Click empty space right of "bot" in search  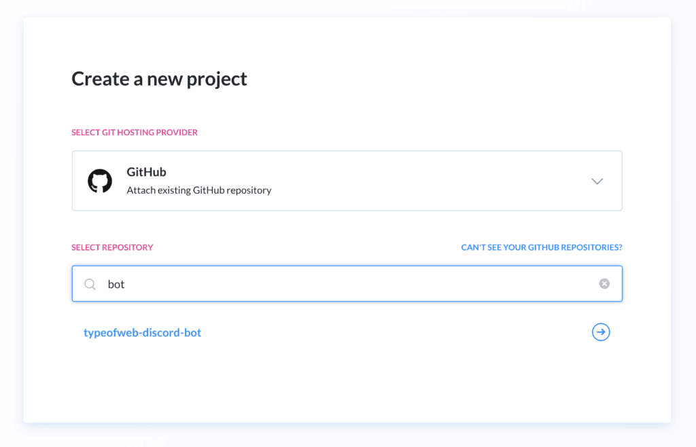(355, 284)
